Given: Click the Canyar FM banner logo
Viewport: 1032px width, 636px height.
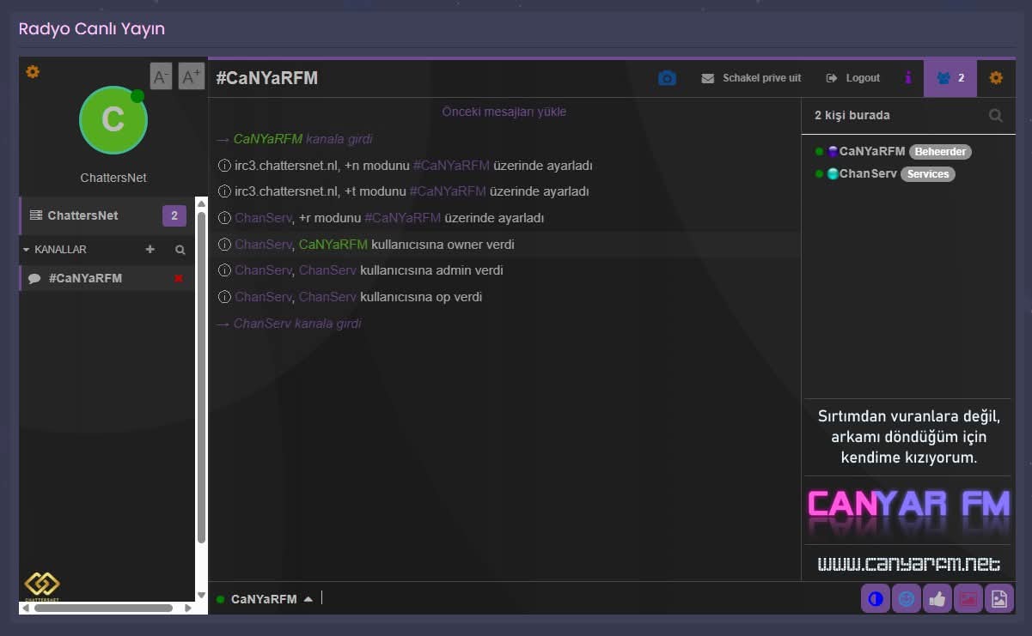Looking at the screenshot, I should (x=909, y=510).
